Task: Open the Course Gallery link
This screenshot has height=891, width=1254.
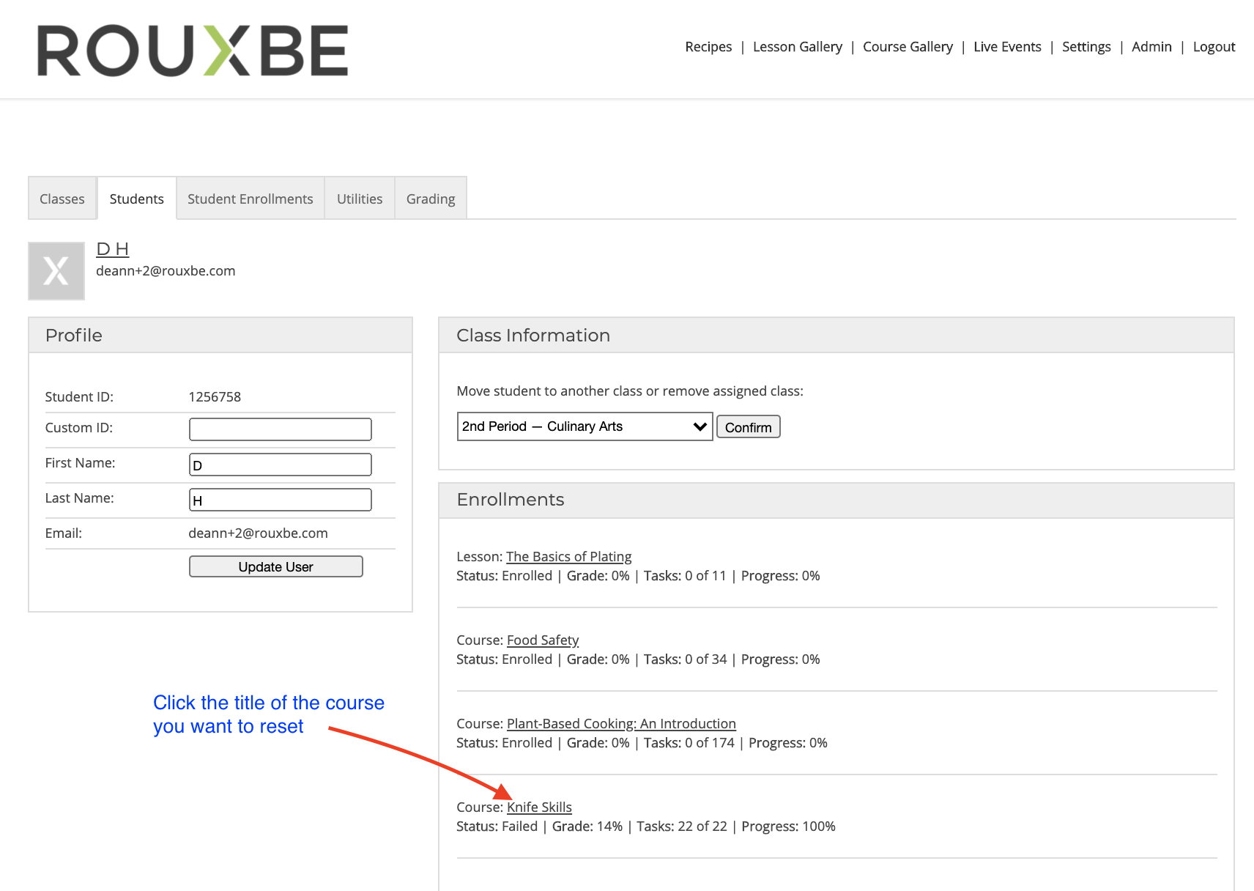Action: point(908,47)
